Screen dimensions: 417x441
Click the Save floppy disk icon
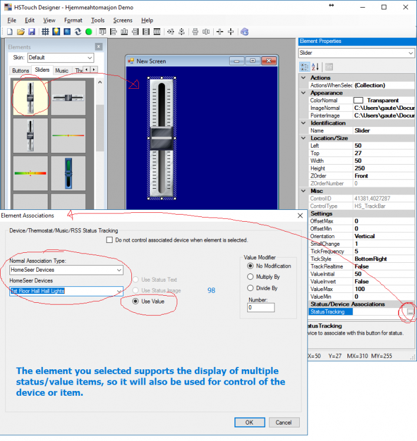pyautogui.click(x=31, y=32)
